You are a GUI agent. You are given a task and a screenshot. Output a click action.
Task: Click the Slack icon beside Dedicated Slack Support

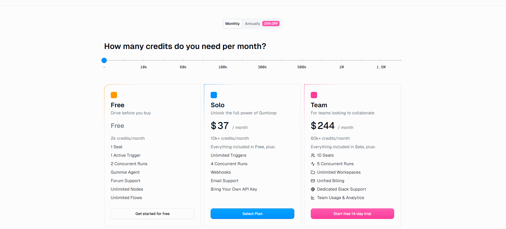313,189
